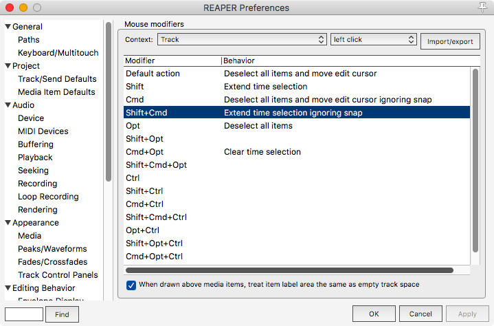The width and height of the screenshot is (494, 326).
Task: Collapse the Appearance section triangle
Action: coord(8,223)
